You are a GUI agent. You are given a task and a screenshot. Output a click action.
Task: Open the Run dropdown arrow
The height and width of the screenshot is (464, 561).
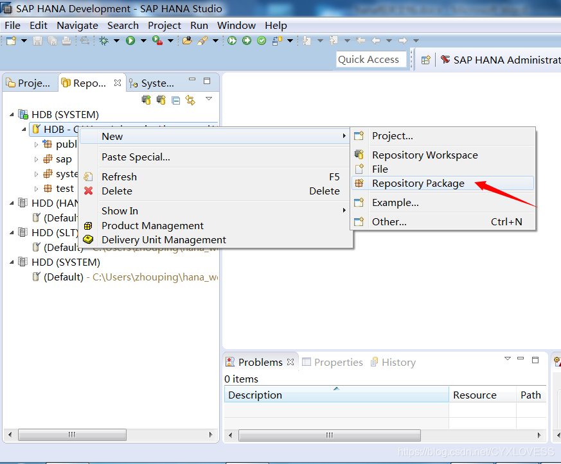tap(143, 40)
